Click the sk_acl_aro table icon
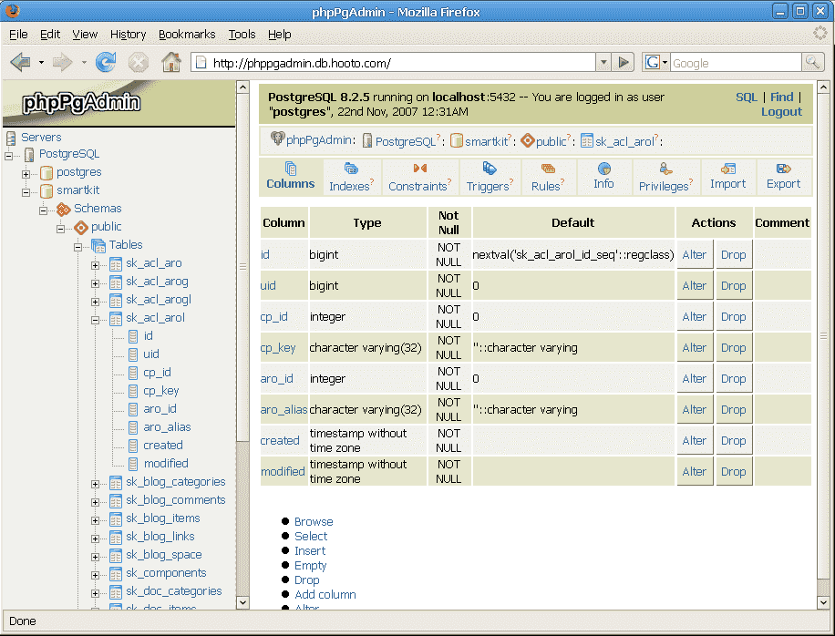Image resolution: width=835 pixels, height=636 pixels. coord(116,263)
